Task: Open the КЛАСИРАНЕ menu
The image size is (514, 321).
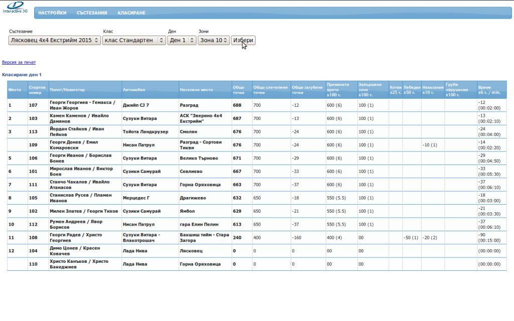Action: (132, 13)
